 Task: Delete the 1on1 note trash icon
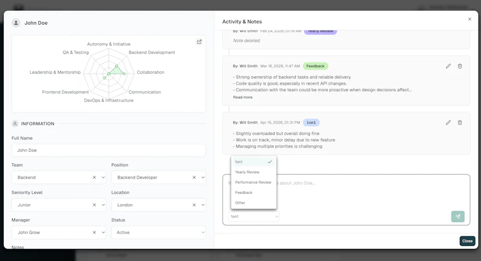(460, 122)
